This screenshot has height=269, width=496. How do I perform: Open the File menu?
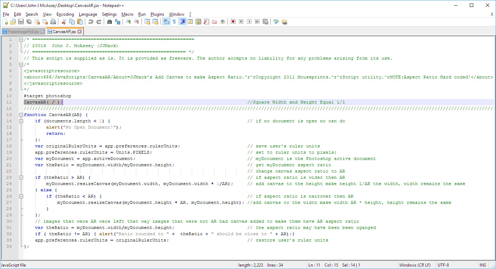(6, 14)
